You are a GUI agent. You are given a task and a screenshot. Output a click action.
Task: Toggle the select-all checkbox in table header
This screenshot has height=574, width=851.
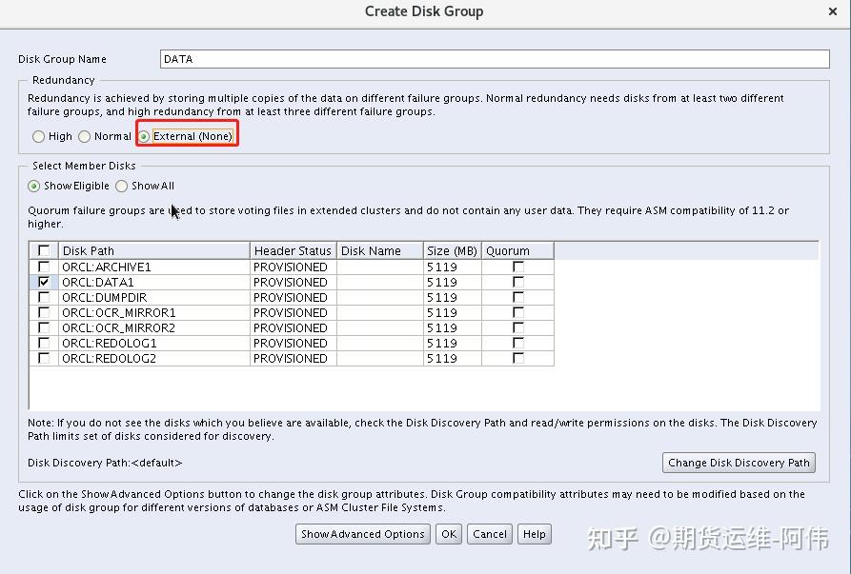[x=43, y=249]
